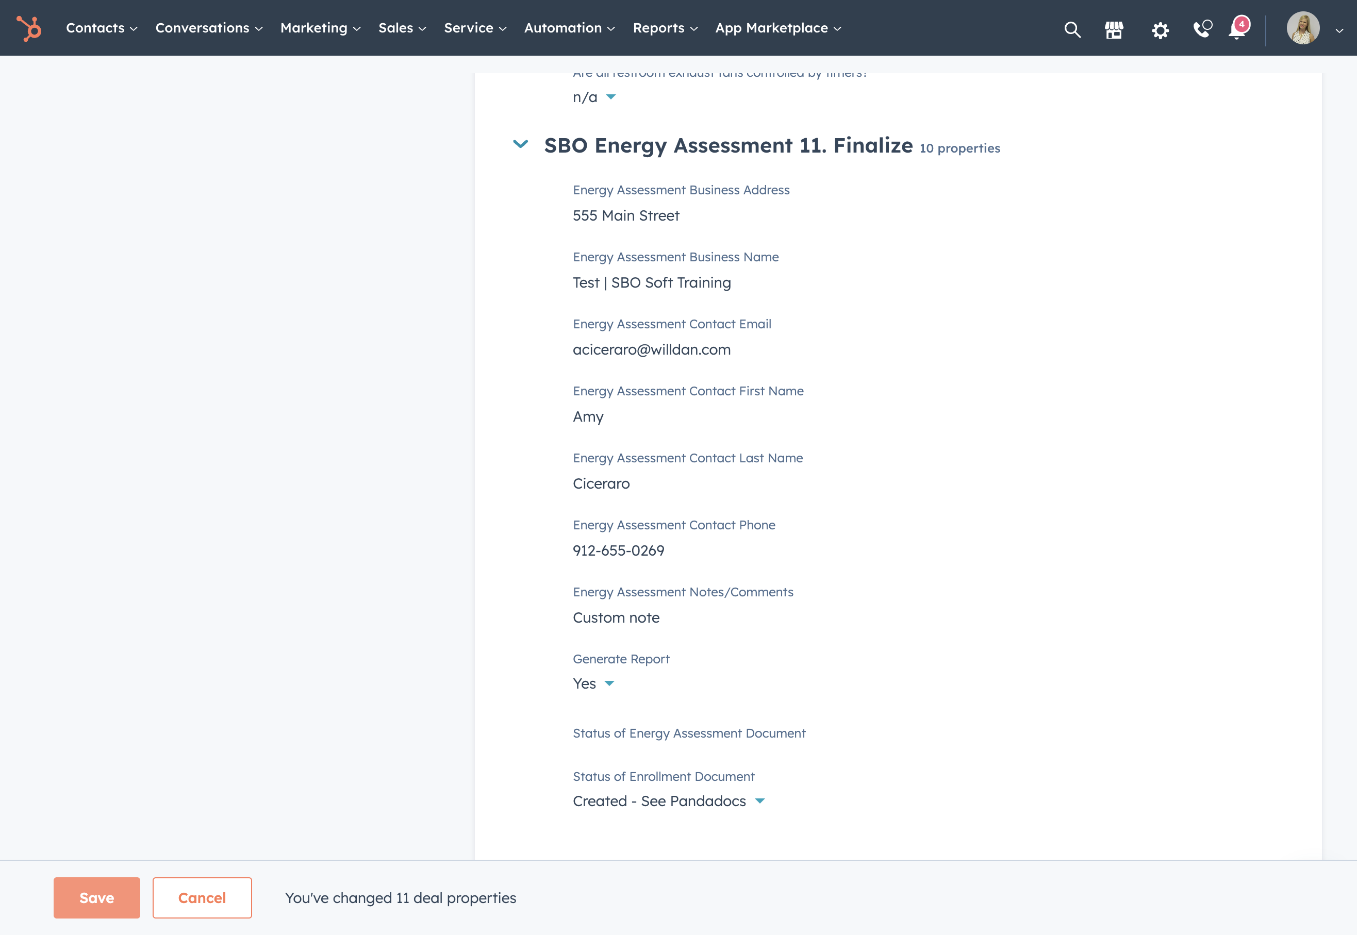Open the Reports menu

click(x=665, y=28)
